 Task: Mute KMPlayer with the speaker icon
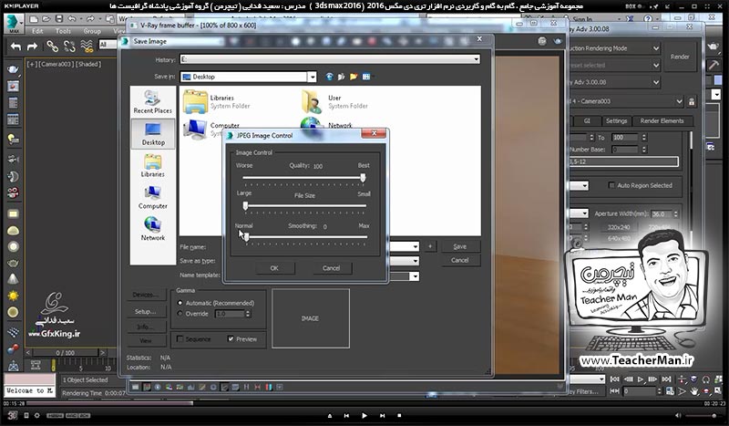677,415
